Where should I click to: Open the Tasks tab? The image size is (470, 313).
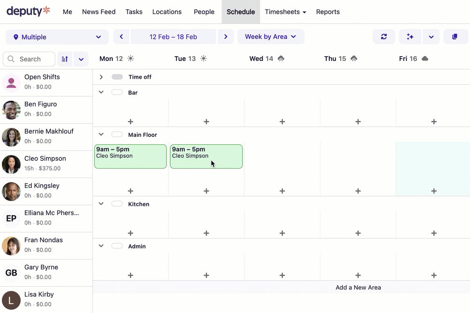(134, 12)
